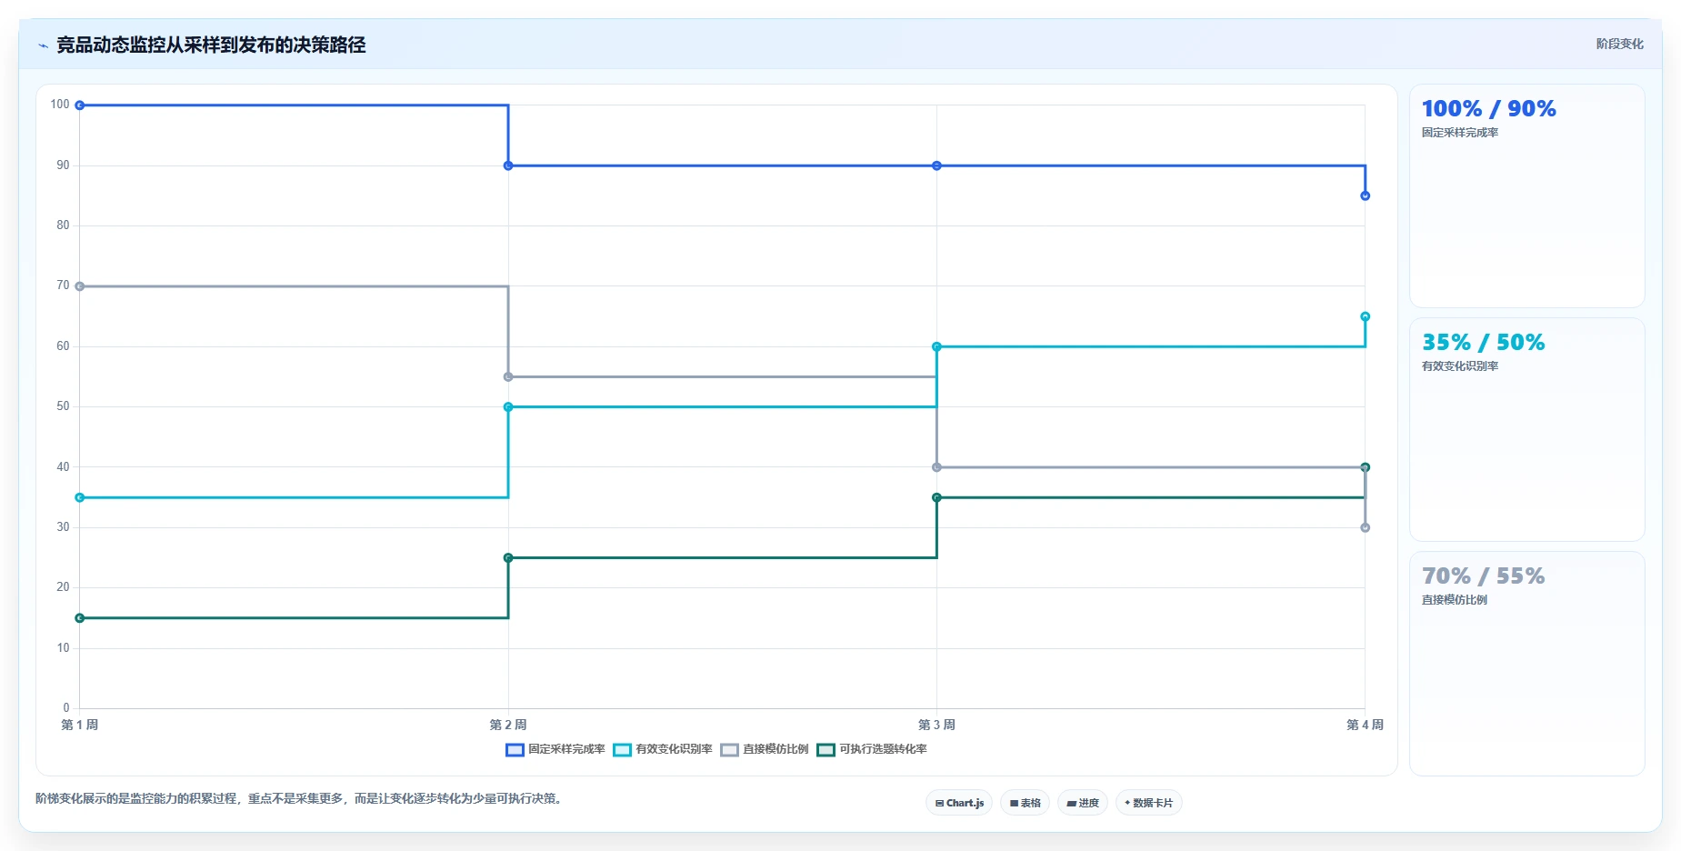
Task: Select green data point at 40 for 第 4 周
Action: 1365,467
